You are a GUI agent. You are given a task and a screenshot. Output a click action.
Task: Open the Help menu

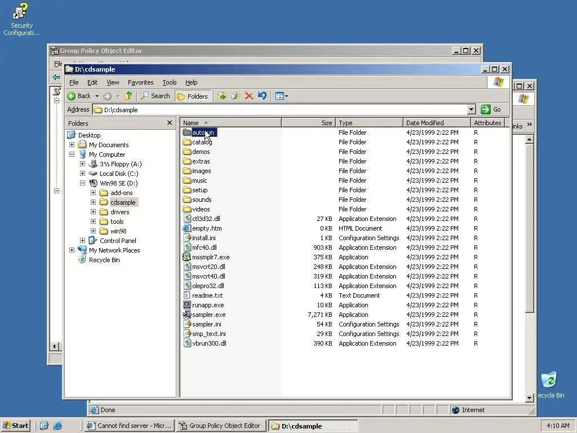point(192,82)
